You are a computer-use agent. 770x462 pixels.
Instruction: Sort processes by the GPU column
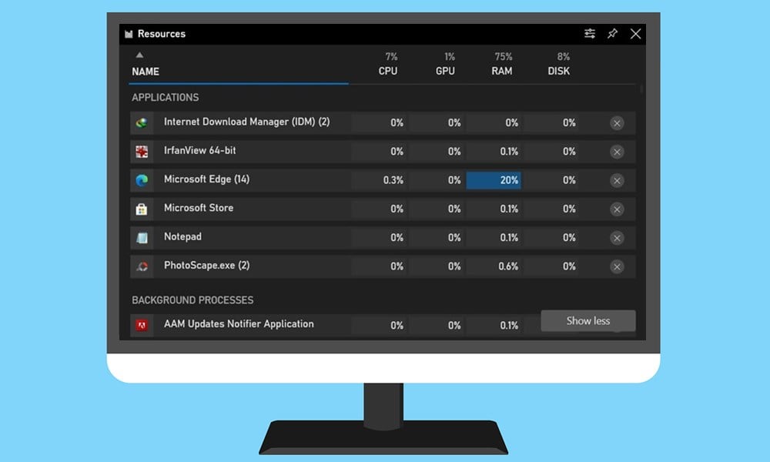[x=445, y=71]
